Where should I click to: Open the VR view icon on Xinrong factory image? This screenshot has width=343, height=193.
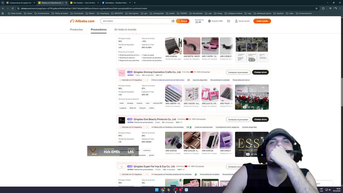[258, 107]
